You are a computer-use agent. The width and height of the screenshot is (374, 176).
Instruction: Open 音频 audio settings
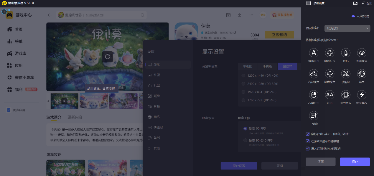[x=168, y=106]
